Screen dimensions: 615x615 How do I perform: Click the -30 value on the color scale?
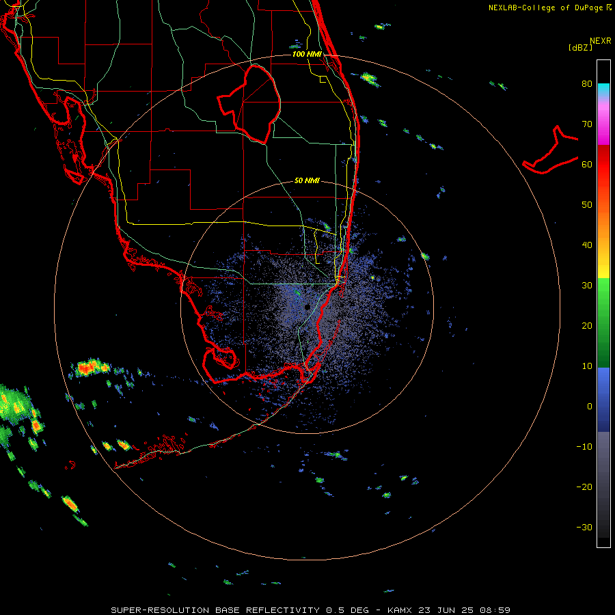coord(584,527)
